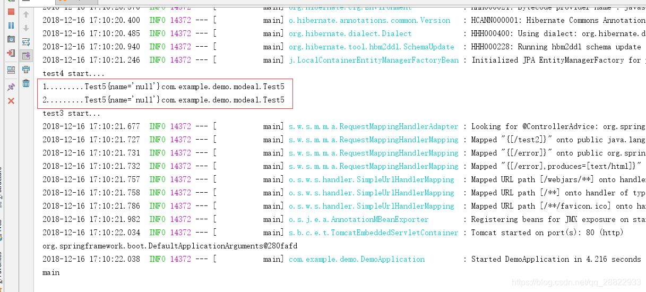The height and width of the screenshot is (292, 646).
Task: Print console output with printer icon
Action: click(26, 70)
